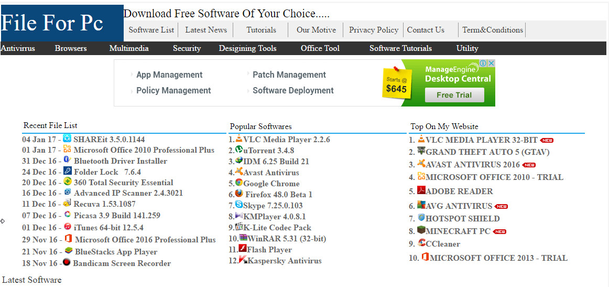609x287 pixels.
Task: Click the 360 Total Security Essential icon
Action: pos(67,181)
